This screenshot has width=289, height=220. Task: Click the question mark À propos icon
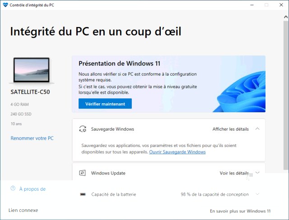pos(13,188)
